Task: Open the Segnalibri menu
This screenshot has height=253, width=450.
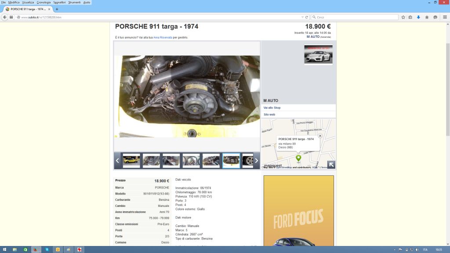Action: pos(59,2)
